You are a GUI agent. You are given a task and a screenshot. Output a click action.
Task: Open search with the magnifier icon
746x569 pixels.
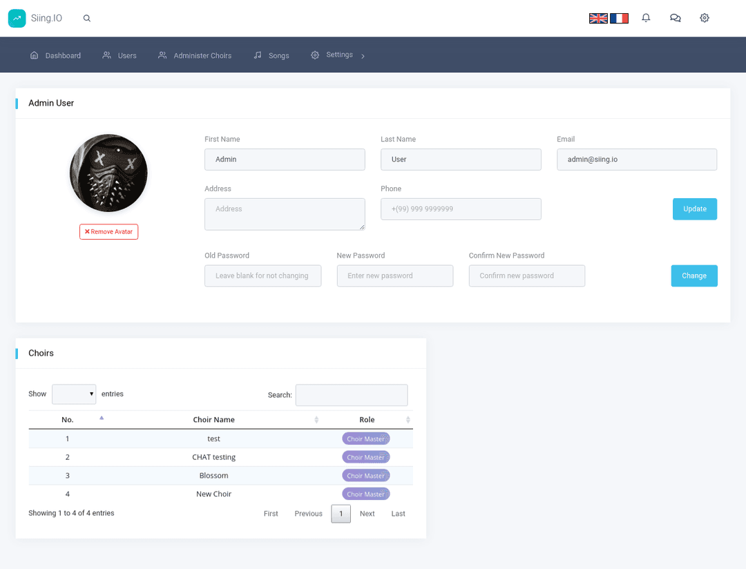[86, 18]
